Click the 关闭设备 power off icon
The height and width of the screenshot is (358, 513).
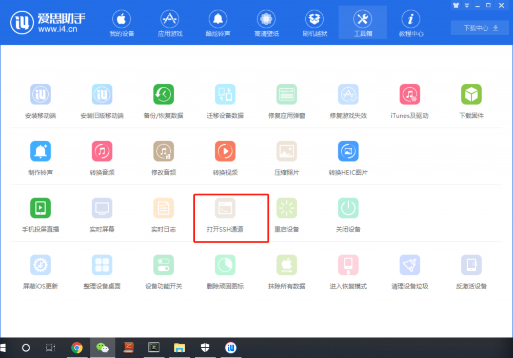tap(348, 208)
